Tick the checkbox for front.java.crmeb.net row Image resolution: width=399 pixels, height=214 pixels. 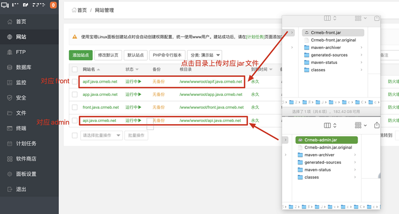pyautogui.click(x=75, y=107)
